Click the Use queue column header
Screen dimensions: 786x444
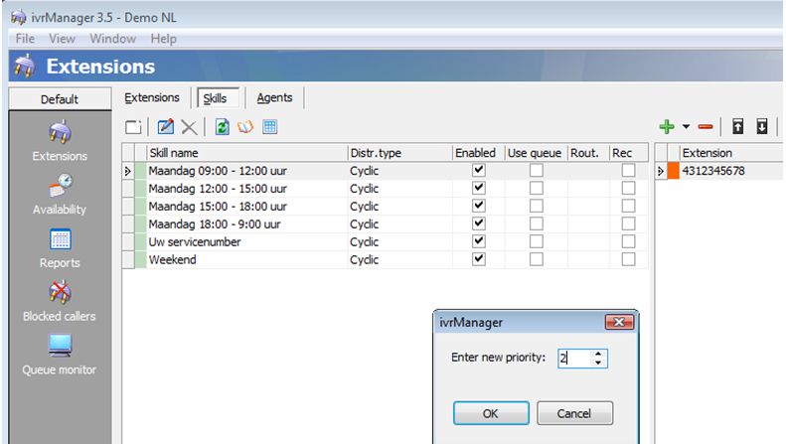click(x=536, y=153)
